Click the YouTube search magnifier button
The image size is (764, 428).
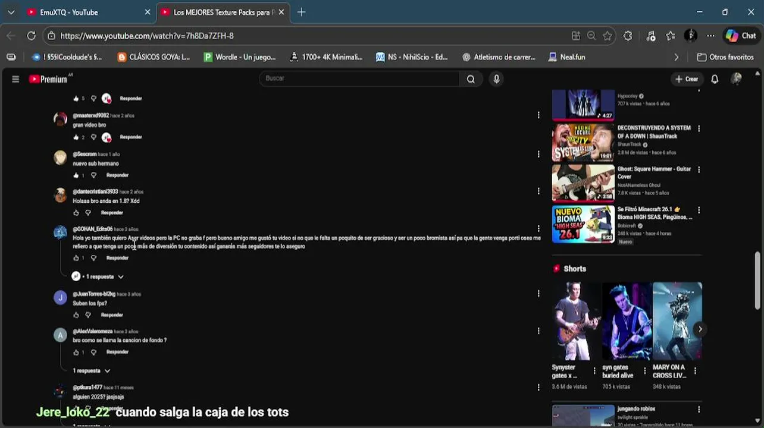tap(471, 79)
